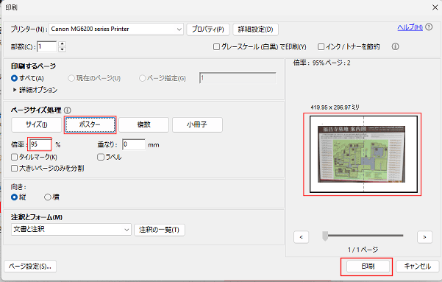Select 横 orientation radio button
The width and height of the screenshot is (442, 282).
point(48,197)
